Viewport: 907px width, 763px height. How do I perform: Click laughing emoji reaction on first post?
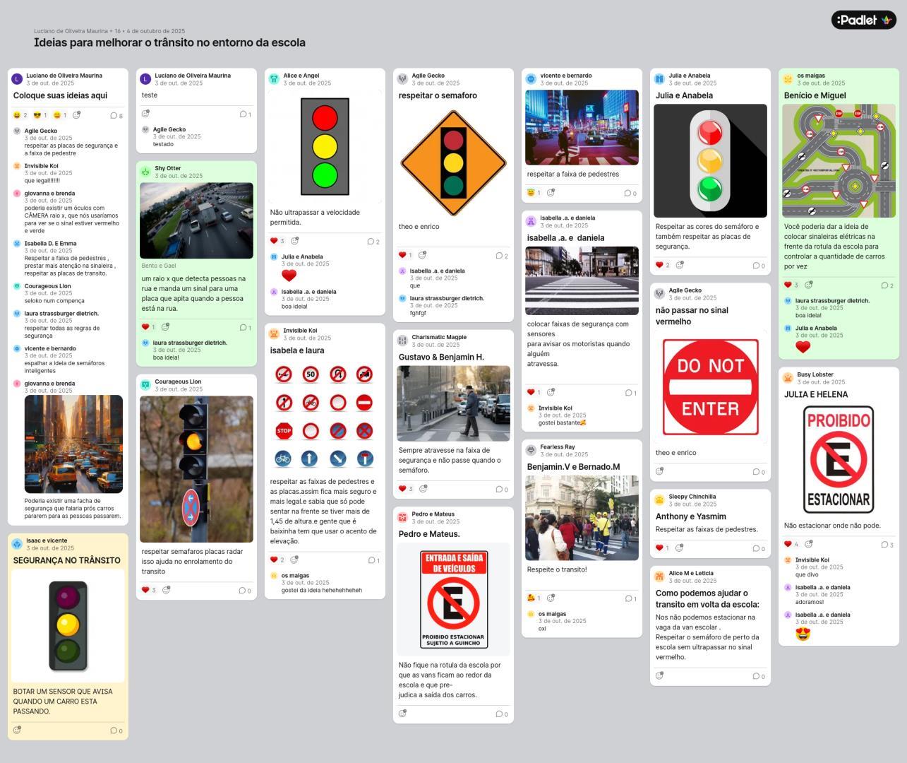click(18, 115)
